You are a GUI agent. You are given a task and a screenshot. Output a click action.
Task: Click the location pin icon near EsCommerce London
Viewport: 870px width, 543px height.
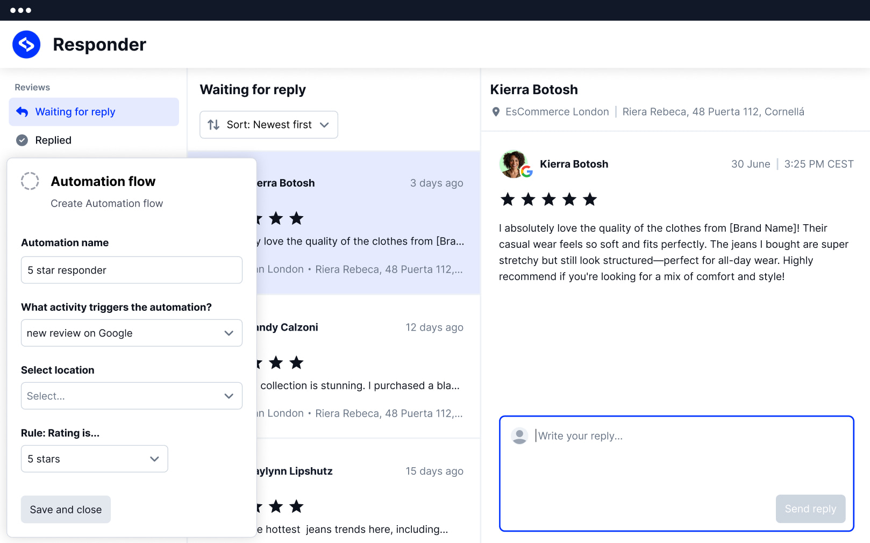pyautogui.click(x=496, y=112)
